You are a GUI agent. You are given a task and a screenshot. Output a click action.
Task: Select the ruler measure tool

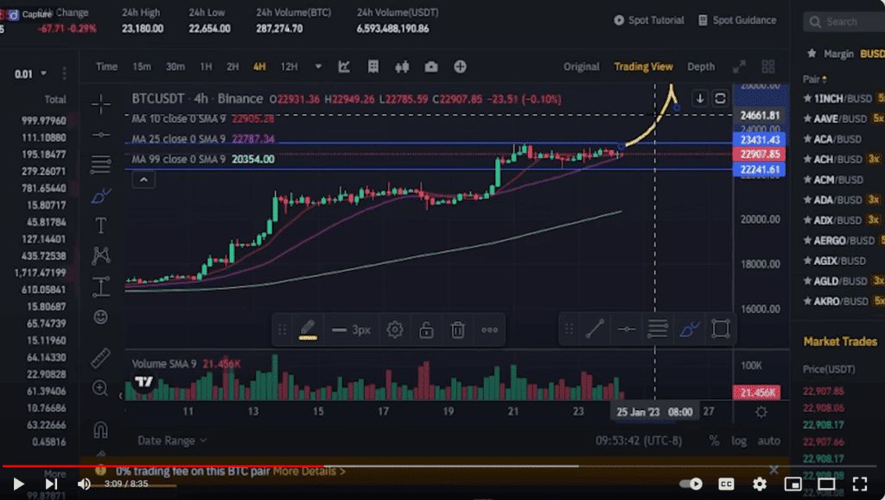tap(101, 357)
